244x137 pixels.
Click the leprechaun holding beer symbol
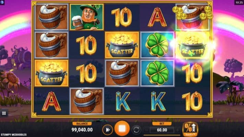pyautogui.click(x=87, y=17)
